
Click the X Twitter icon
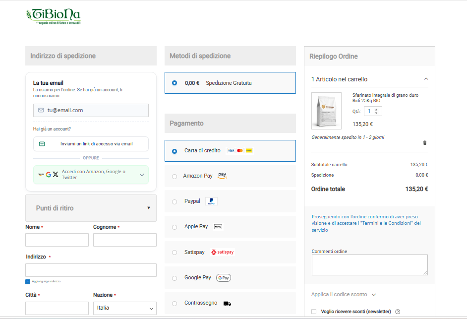56,175
